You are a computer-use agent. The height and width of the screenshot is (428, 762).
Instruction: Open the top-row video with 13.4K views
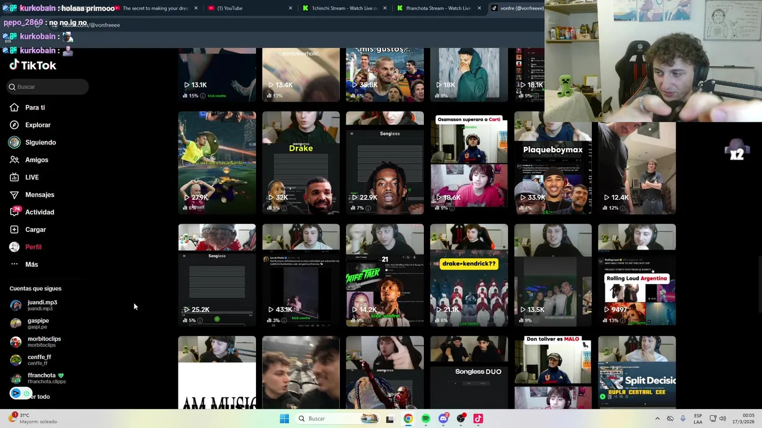pos(301,75)
